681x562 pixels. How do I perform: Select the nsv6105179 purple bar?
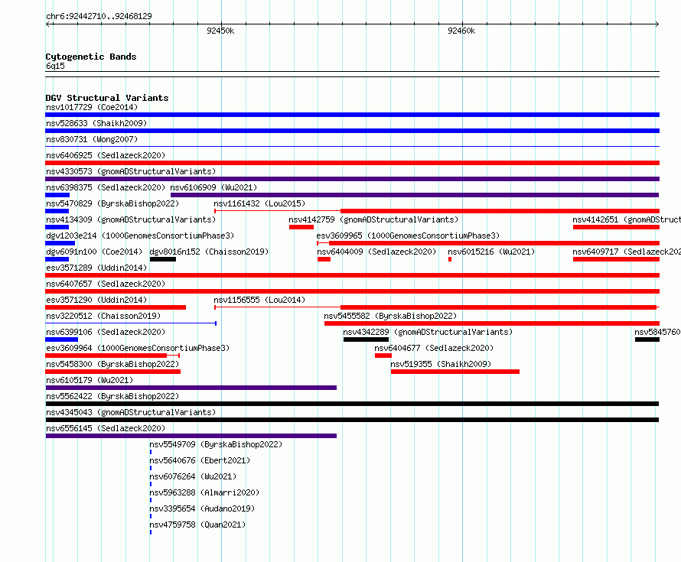[x=191, y=388]
